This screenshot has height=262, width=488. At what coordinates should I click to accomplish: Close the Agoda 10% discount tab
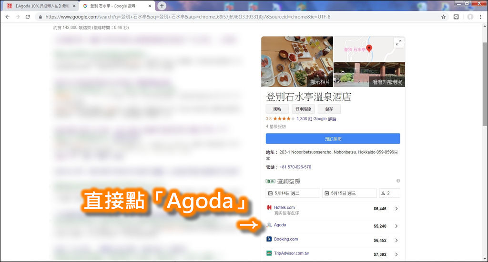pyautogui.click(x=74, y=6)
